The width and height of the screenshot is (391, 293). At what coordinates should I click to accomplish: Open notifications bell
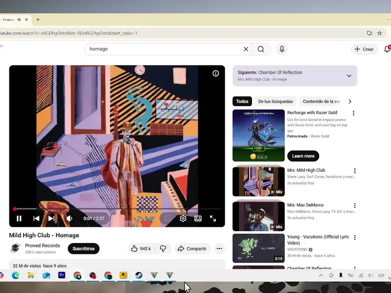[x=387, y=49]
